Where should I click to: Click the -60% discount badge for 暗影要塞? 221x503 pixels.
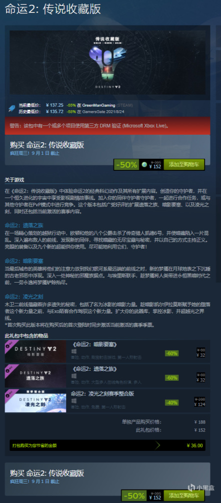[171, 354]
